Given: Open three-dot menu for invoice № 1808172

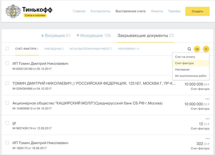Looking at the screenshot, I should pyautogui.click(x=208, y=139).
